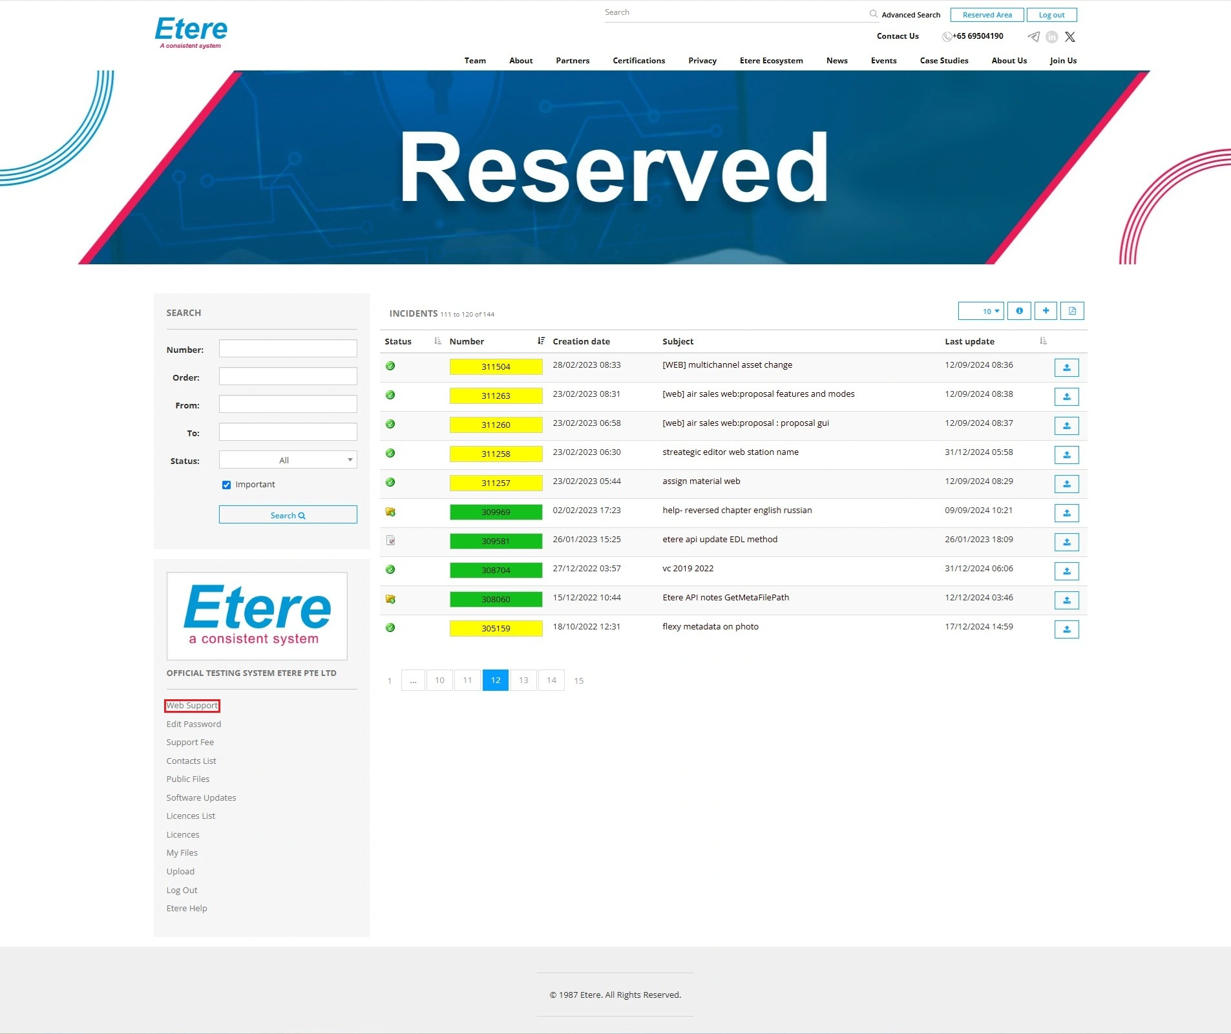Open the LinkedIn icon in header
Viewport: 1231px width, 1034px height.
pos(1052,37)
